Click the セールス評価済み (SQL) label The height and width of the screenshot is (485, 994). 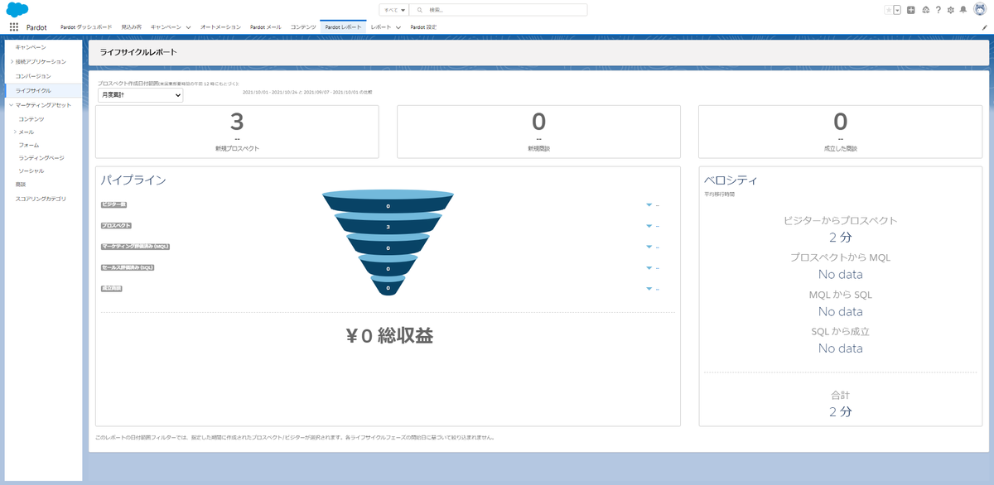(128, 267)
